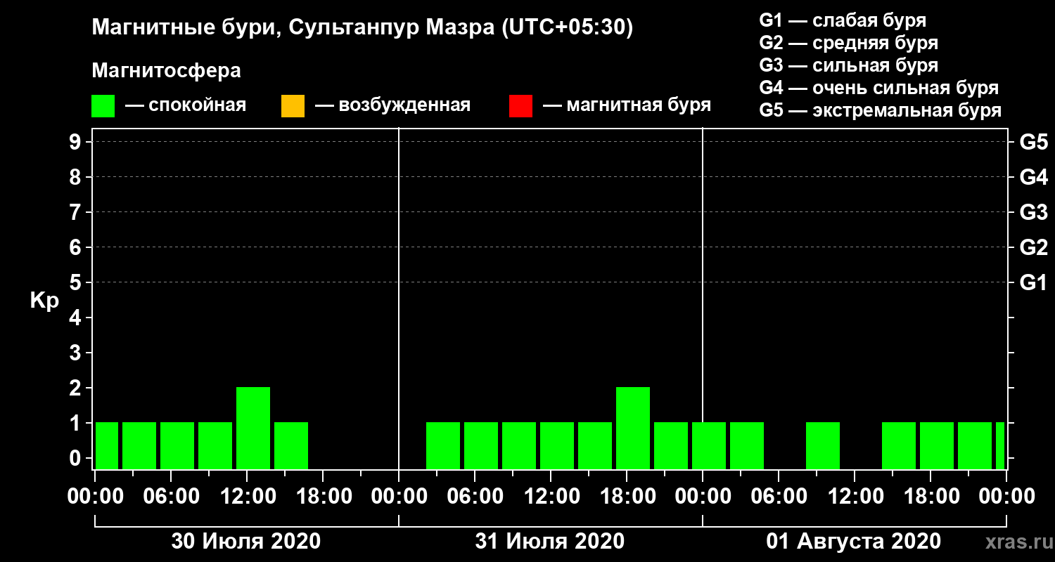Click the thin last bar at the end of 01 Августа
The height and width of the screenshot is (562, 1055).
[1000, 445]
